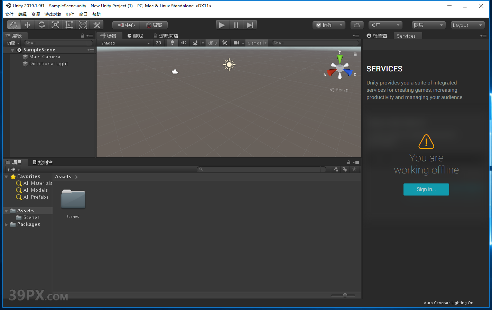Select the Scale tool
The width and height of the screenshot is (492, 310).
tap(55, 25)
